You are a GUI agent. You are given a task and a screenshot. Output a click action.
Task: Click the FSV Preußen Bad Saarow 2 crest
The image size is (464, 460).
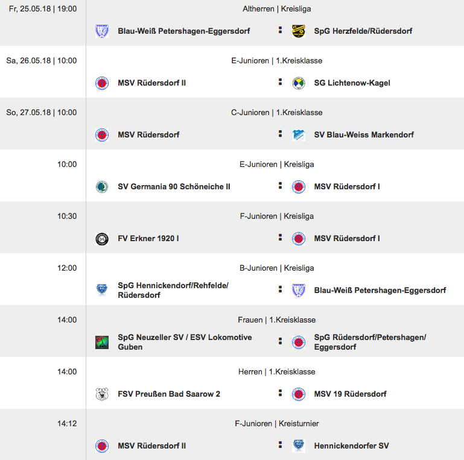coord(102,394)
